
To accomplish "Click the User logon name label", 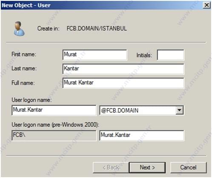I will tap(32, 100).
